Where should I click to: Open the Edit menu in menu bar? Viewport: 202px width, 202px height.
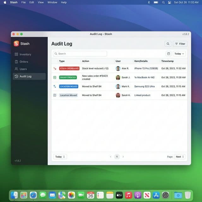coord(32,2)
